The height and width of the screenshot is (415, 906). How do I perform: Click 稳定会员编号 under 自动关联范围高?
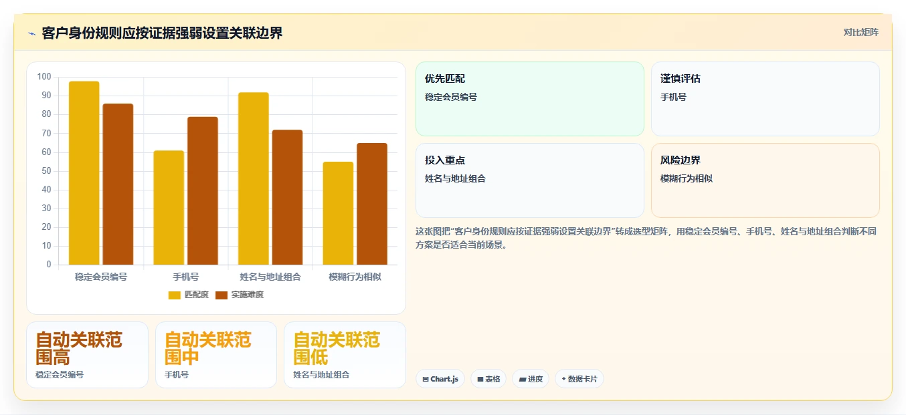coord(60,375)
